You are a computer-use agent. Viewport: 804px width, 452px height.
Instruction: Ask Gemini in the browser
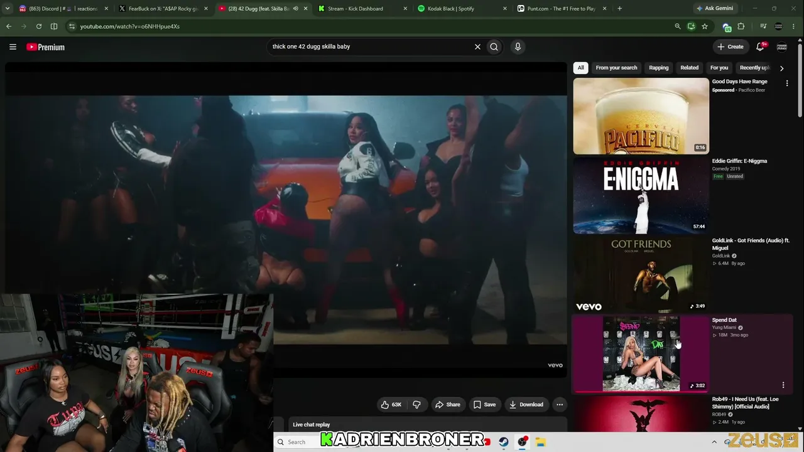click(715, 8)
